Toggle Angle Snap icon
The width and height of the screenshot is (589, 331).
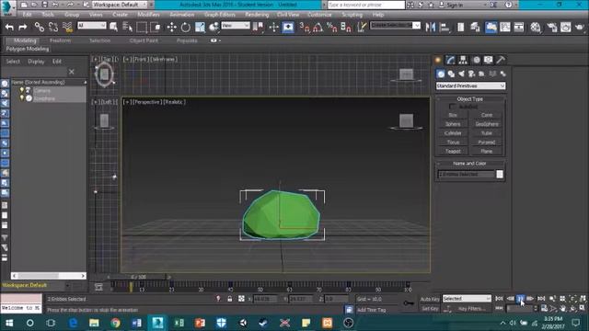tap(318, 27)
